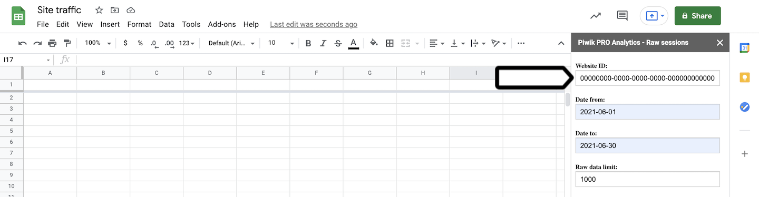
Task: Check cloud save status icon
Action: coord(131,10)
